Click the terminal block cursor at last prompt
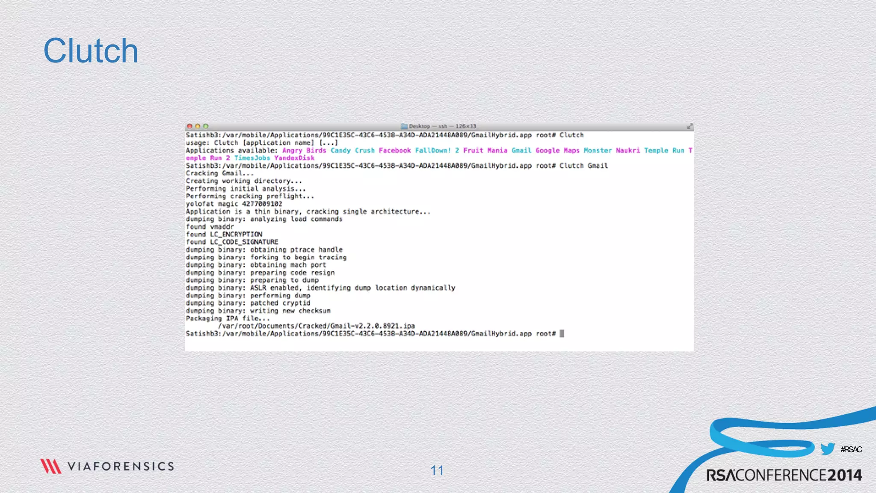The image size is (876, 493). click(x=562, y=333)
